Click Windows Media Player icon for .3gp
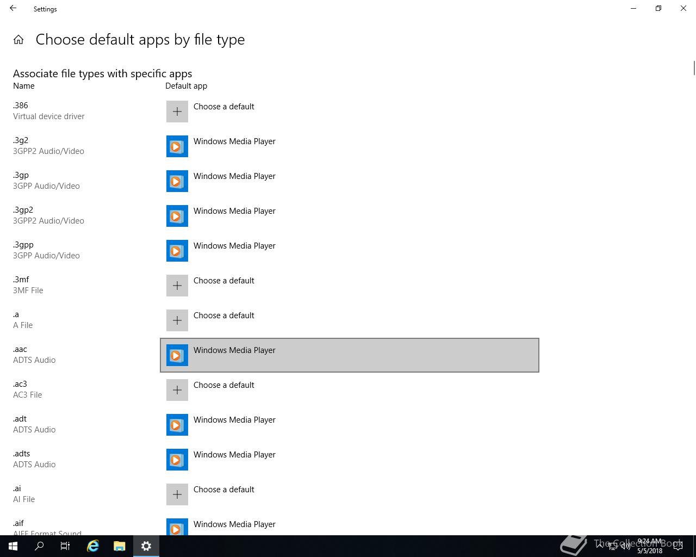This screenshot has height=557, width=696. (x=177, y=181)
